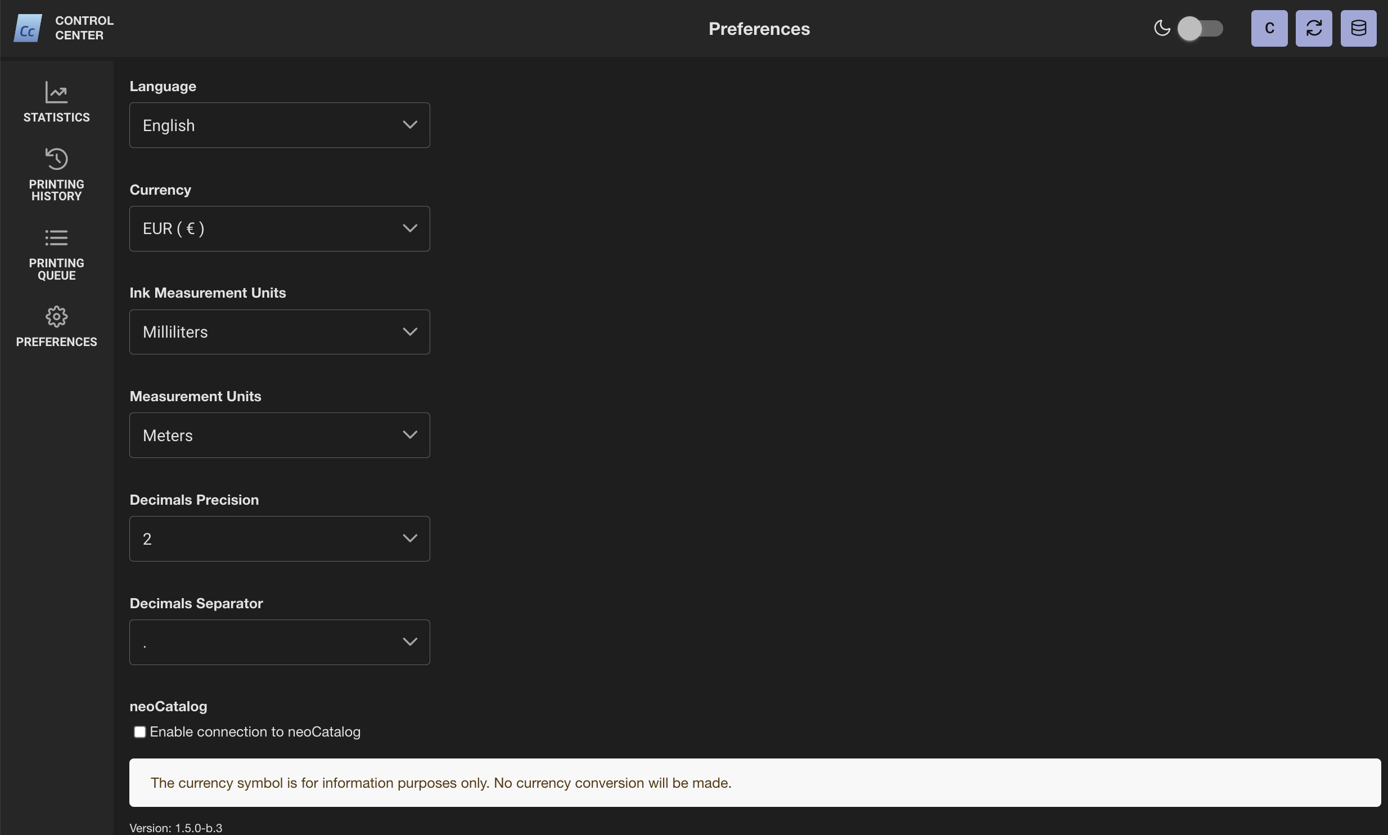Click the C user button

1269,28
